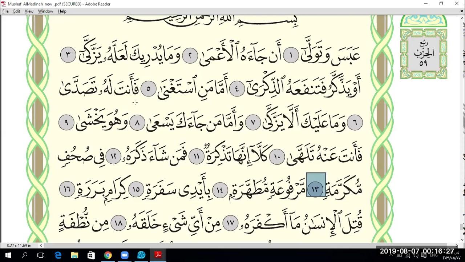Click verse number marker ٣
The height and width of the screenshot is (262, 465).
[68, 55]
